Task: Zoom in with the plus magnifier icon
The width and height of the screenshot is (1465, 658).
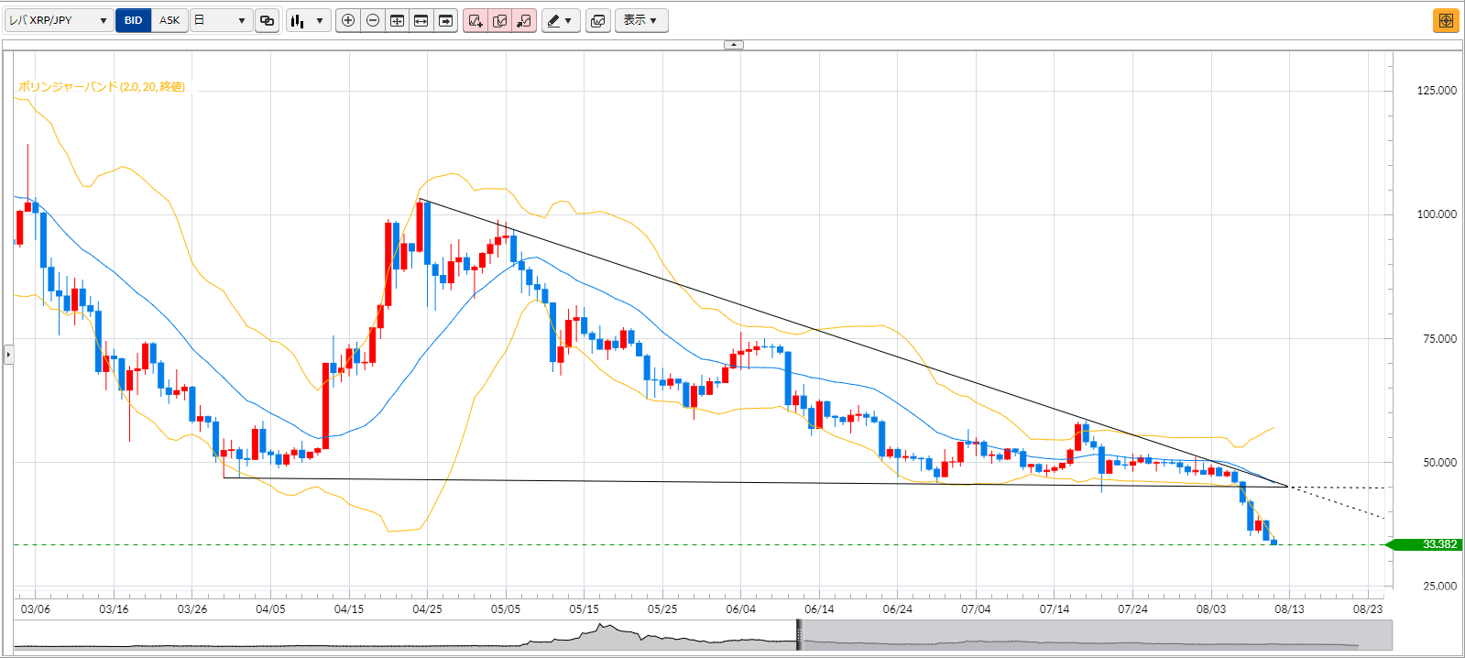Action: tap(348, 20)
